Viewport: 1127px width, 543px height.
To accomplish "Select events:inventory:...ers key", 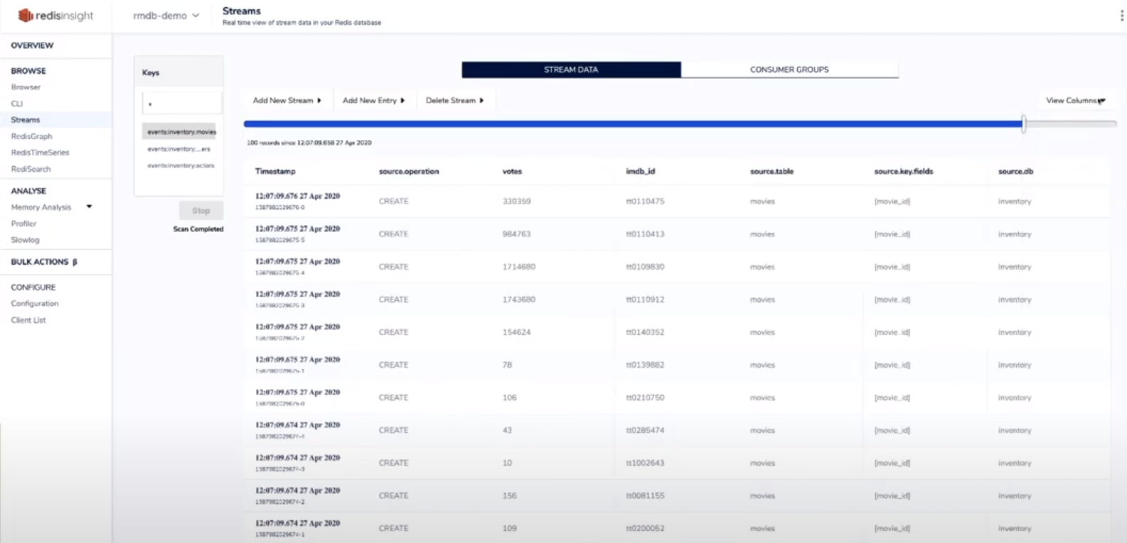I will click(178, 149).
